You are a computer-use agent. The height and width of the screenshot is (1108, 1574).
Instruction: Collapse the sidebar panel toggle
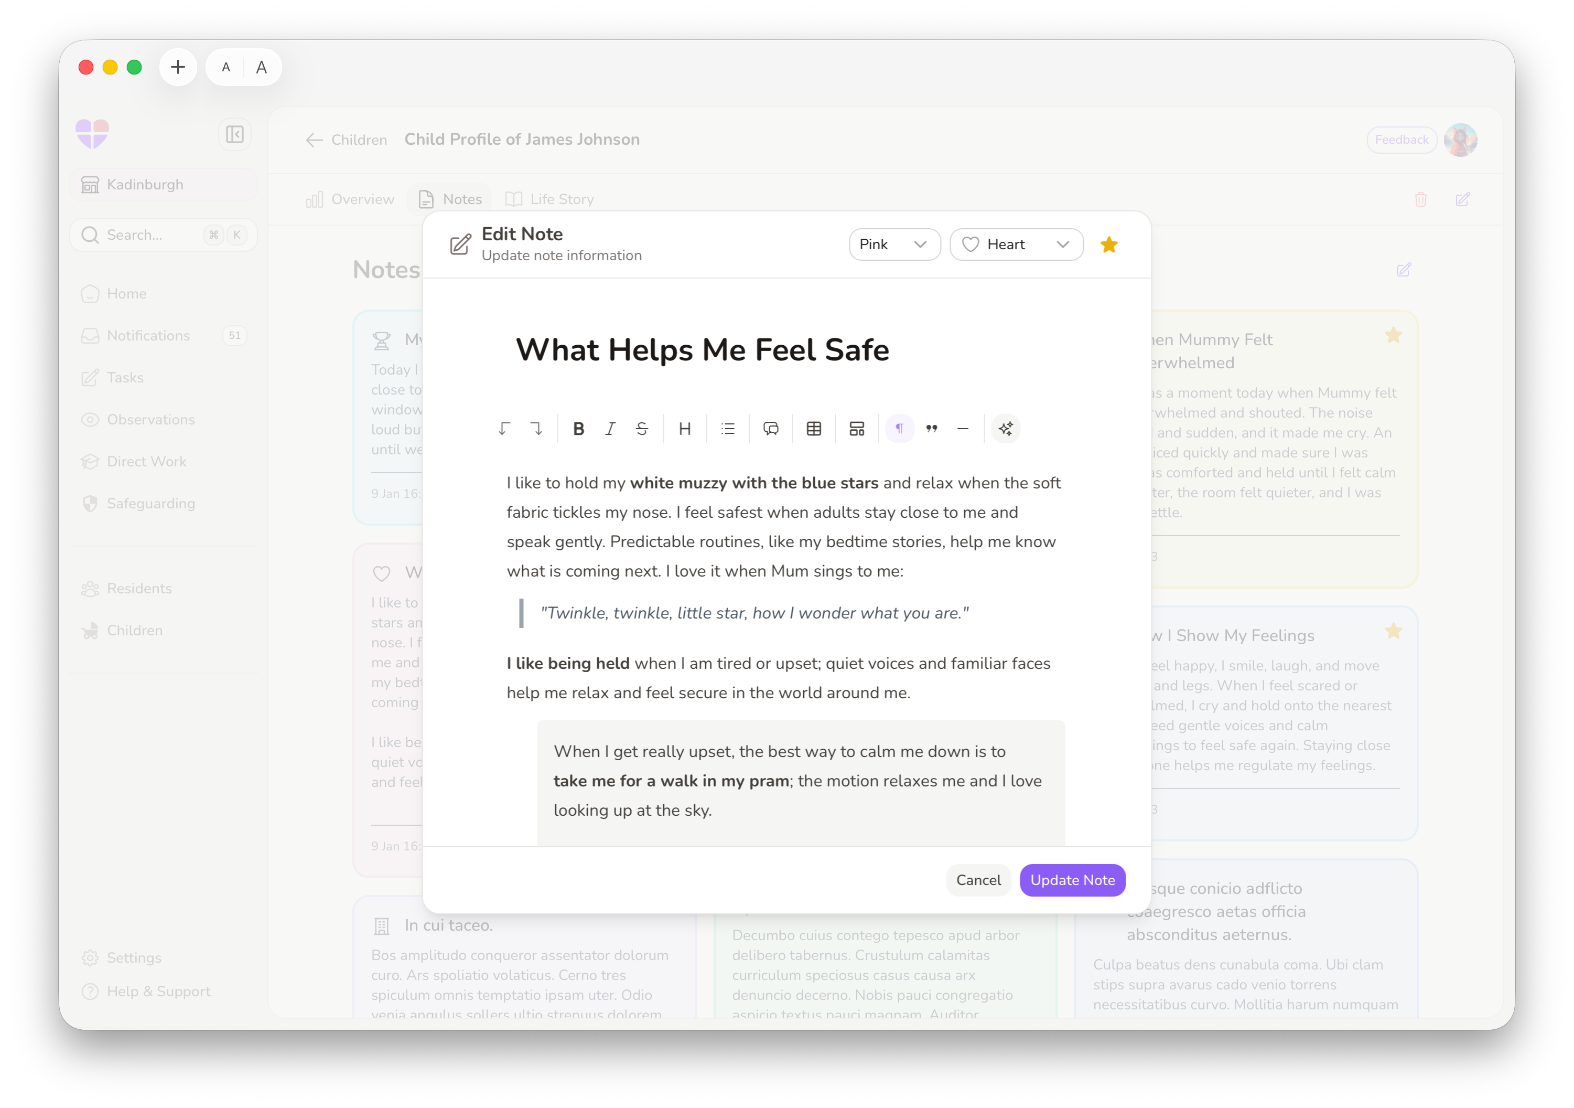234,134
